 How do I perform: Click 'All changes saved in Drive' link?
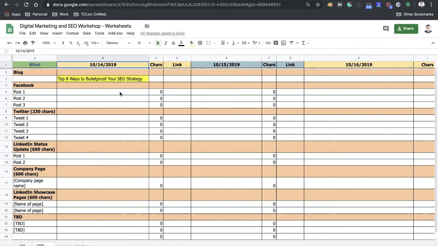coord(163,33)
